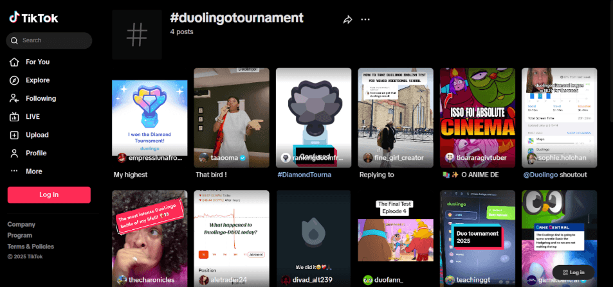
Task: Click taaooma's verified badge icon
Action: 242,158
